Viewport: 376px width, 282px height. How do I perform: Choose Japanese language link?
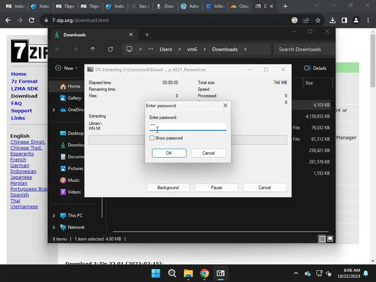[x=21, y=177]
